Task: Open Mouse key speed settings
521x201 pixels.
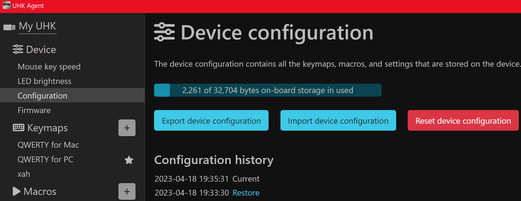Action: [x=49, y=67]
